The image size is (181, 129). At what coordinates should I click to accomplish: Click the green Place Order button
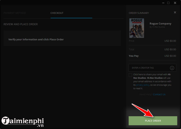pos(153,121)
